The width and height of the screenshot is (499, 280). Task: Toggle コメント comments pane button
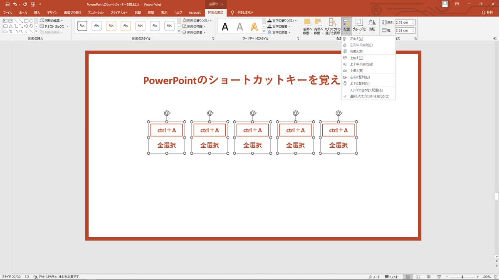(392, 277)
